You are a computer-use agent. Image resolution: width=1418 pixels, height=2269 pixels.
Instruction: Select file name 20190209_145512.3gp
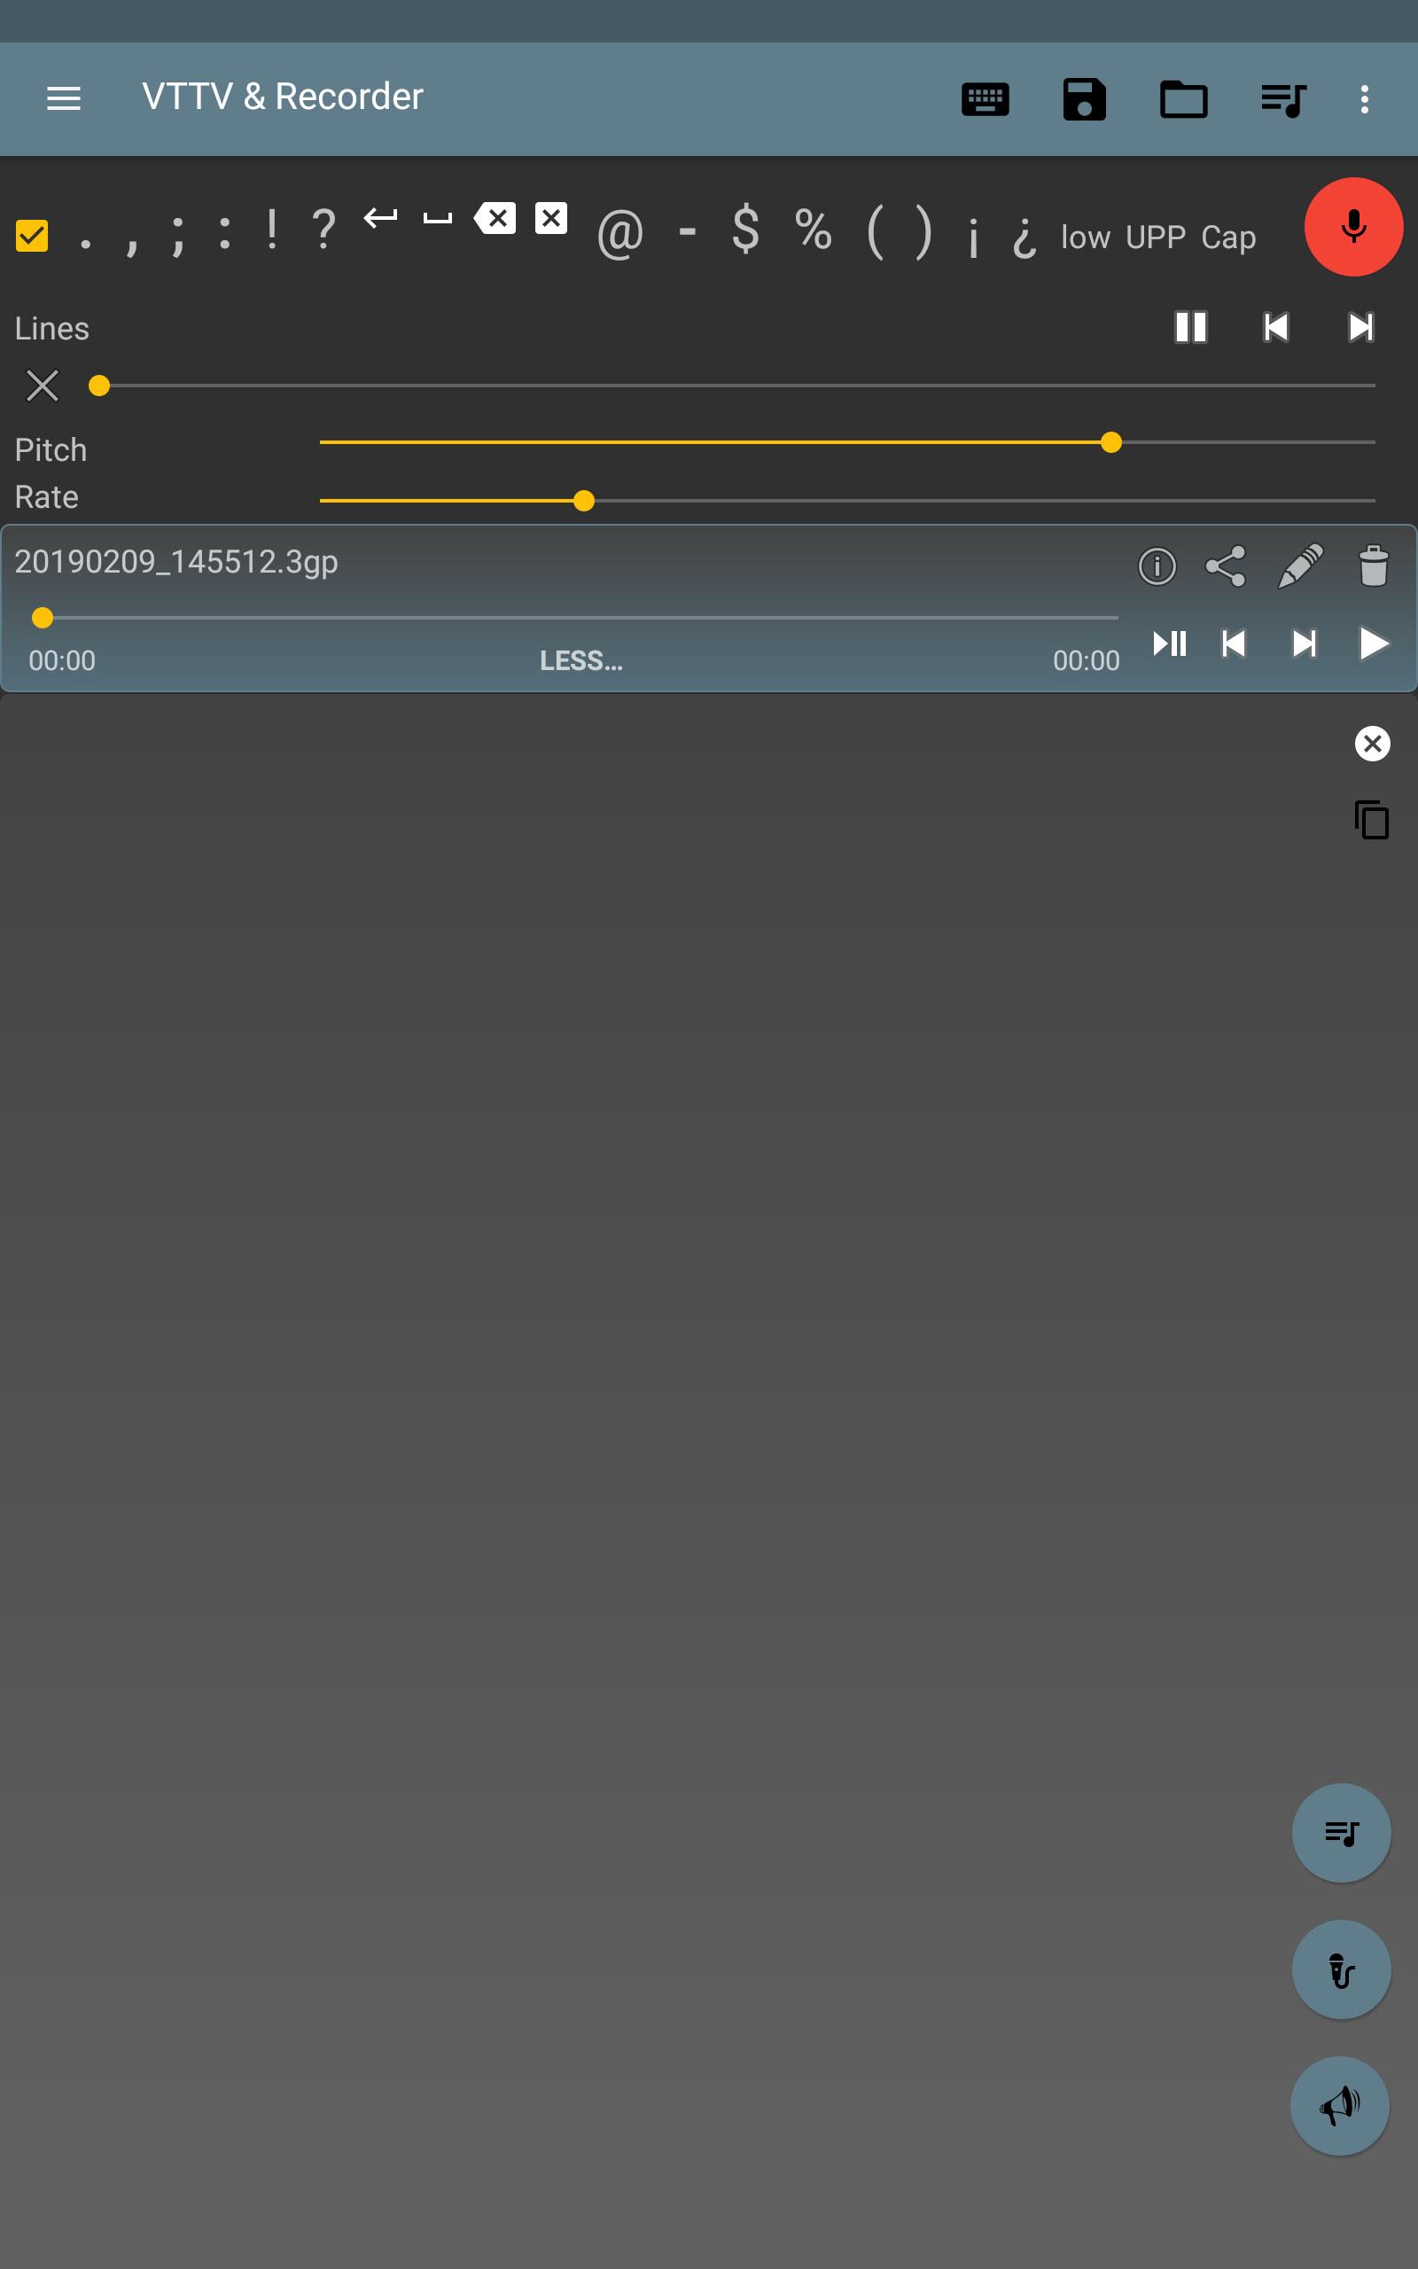pyautogui.click(x=176, y=562)
